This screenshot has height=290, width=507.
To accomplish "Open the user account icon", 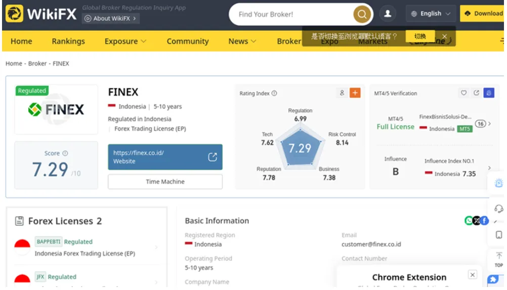I will [x=388, y=14].
